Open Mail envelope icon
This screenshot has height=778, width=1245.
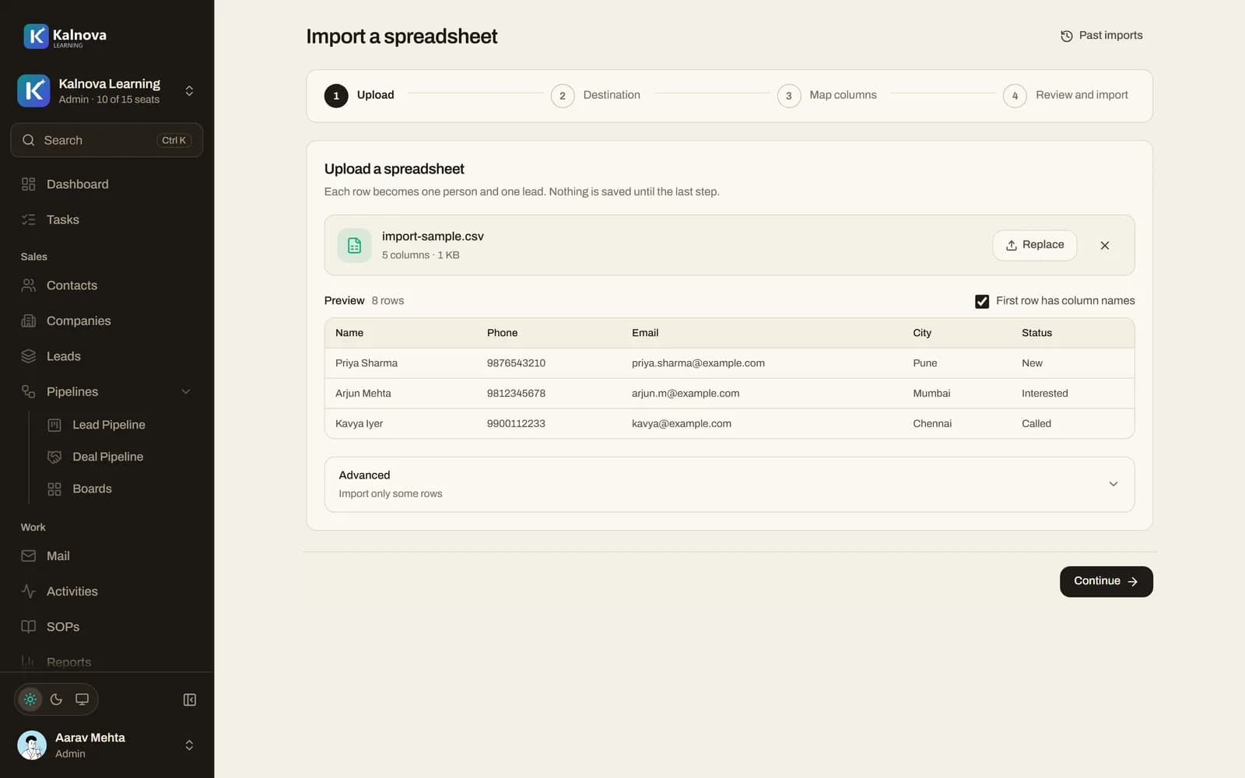[29, 556]
